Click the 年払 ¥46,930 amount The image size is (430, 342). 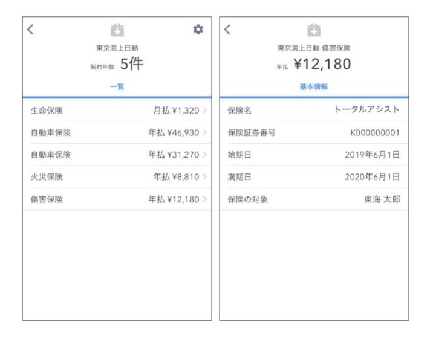(x=174, y=133)
